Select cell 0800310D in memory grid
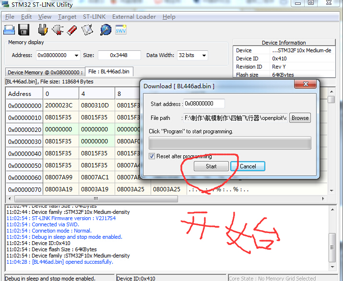Viewport: 343px width, 281px height. coord(97,105)
